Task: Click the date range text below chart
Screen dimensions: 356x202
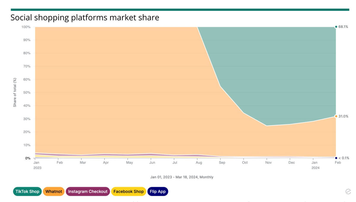Action: 182,177
